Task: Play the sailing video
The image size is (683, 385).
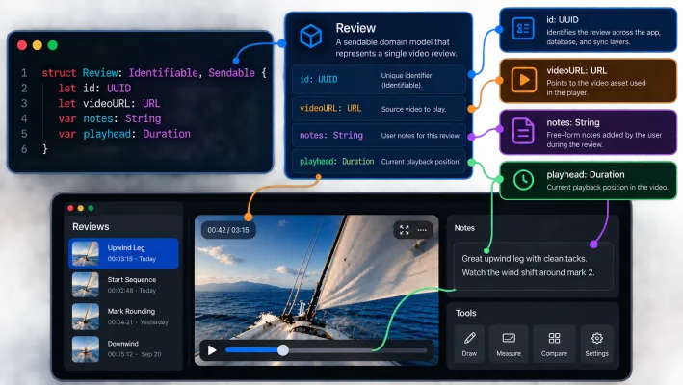Action: (212, 350)
